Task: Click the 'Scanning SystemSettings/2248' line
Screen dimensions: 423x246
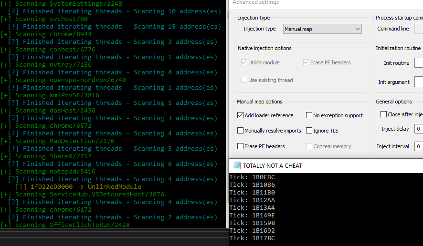Action: click(x=61, y=4)
